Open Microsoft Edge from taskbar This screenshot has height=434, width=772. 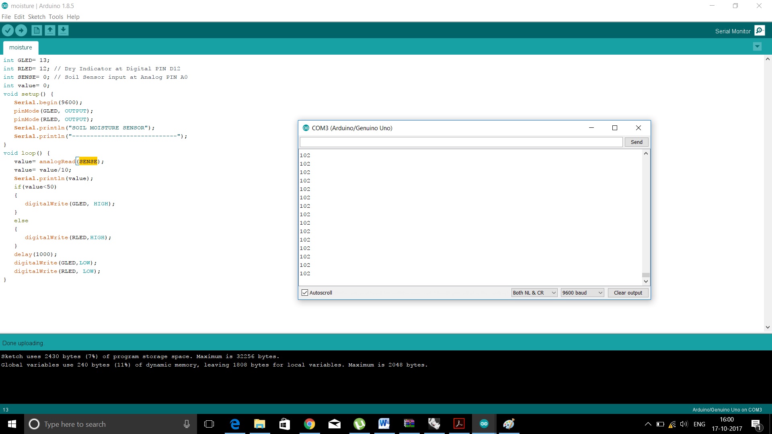click(235, 424)
